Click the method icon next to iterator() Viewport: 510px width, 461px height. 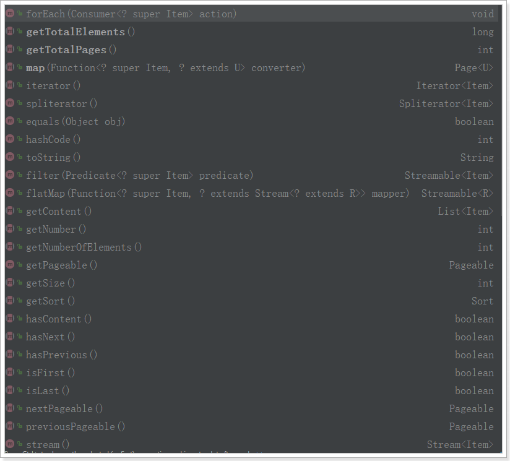pos(11,85)
